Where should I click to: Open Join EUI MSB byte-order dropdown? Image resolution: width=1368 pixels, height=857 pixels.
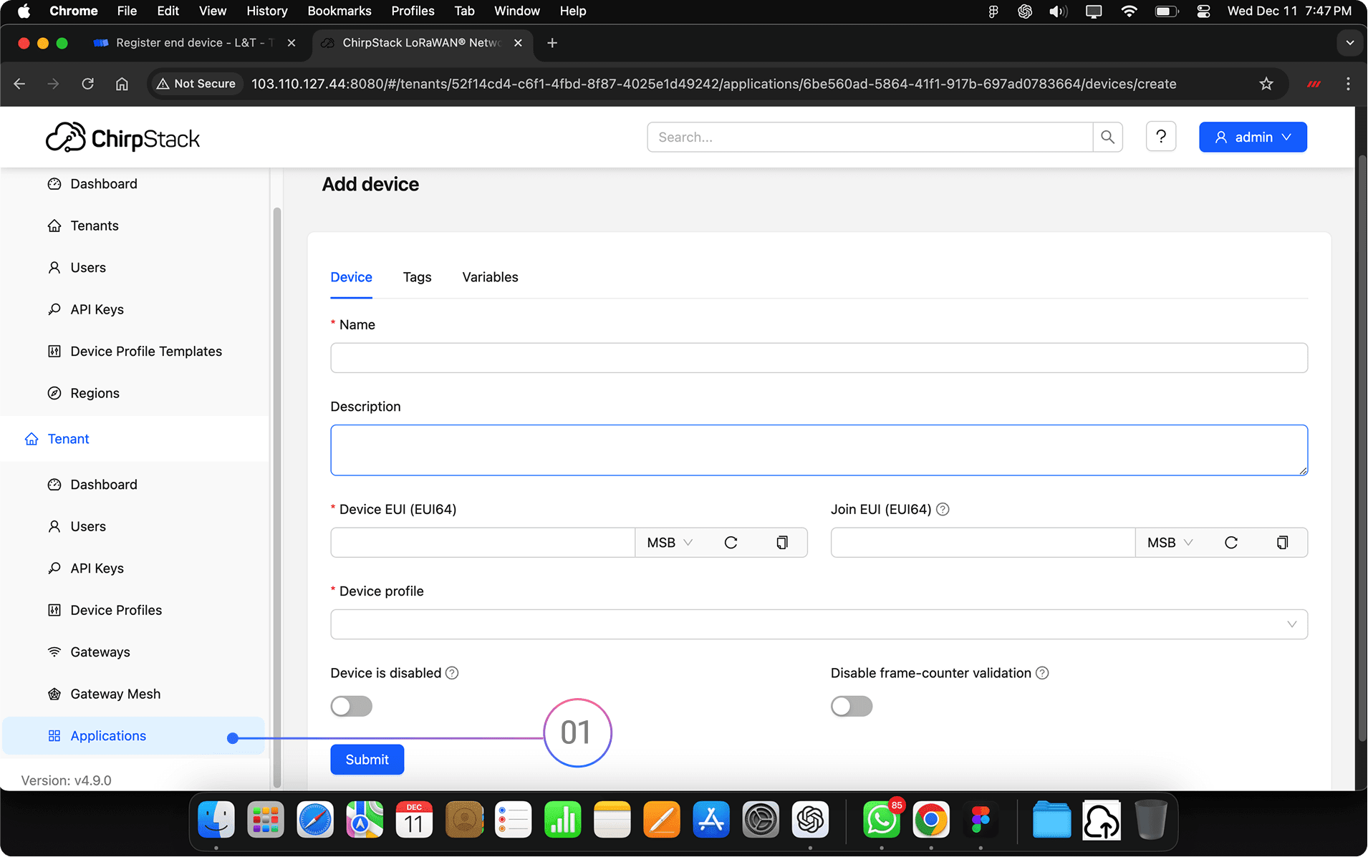1169,543
